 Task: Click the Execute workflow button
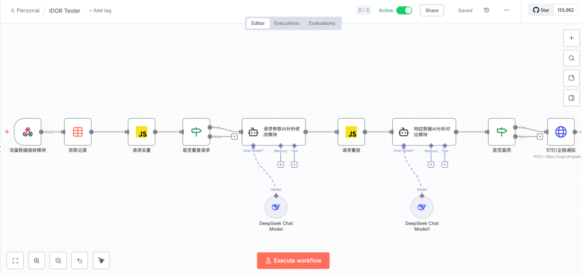(293, 260)
